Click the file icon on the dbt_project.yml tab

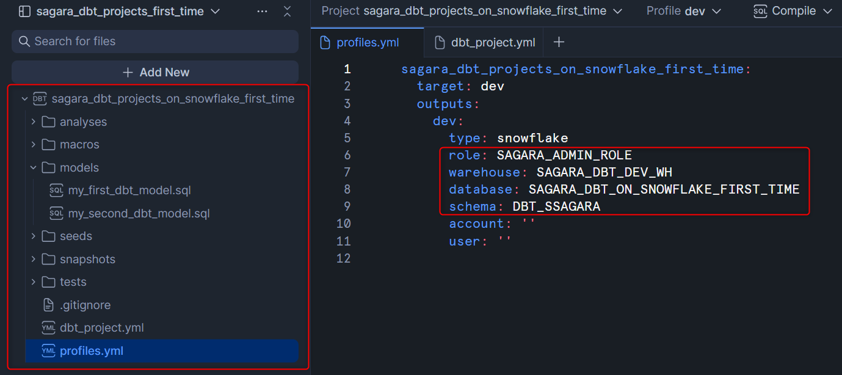tap(439, 42)
